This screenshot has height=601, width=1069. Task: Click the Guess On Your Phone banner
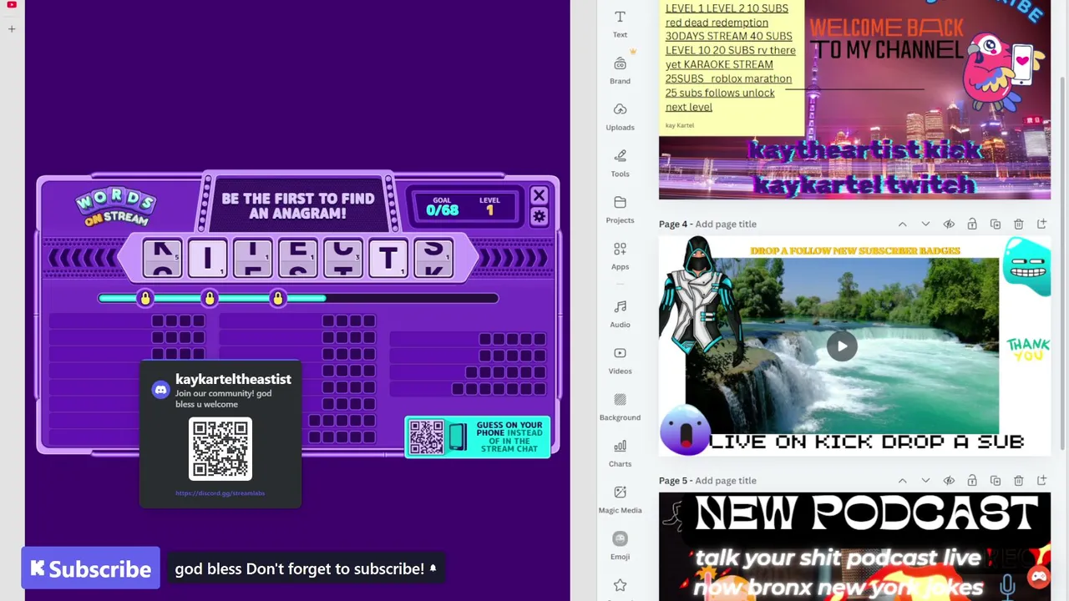(478, 437)
